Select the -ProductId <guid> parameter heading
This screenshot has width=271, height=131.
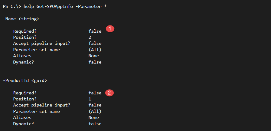pos(25,80)
